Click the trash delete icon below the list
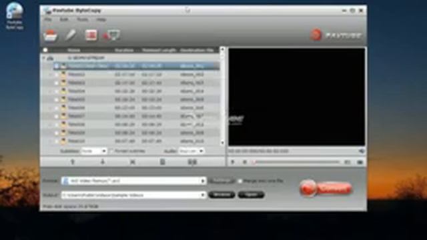Image resolution: width=427 pixels, height=240 pixels. pos(163,162)
